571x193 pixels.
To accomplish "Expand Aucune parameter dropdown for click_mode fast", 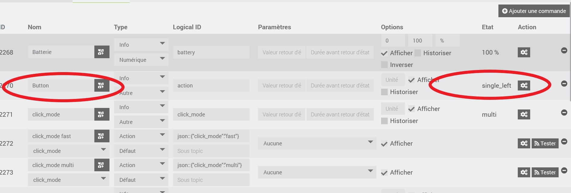I will click(x=317, y=143).
